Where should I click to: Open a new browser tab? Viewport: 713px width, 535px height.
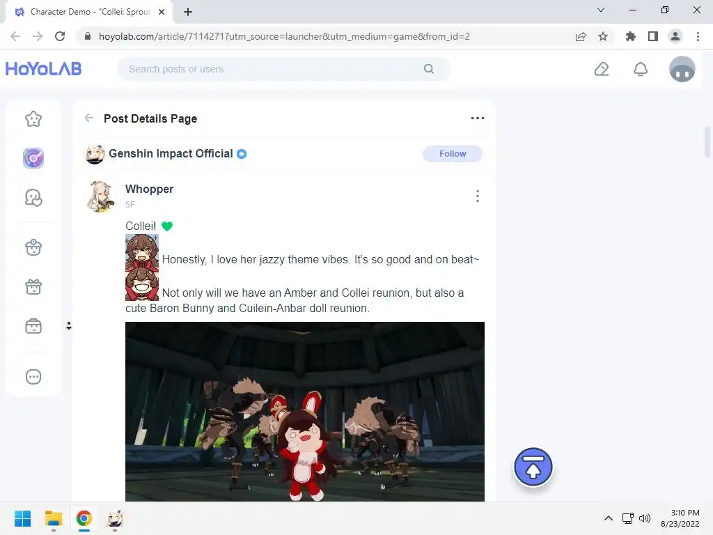tap(188, 13)
